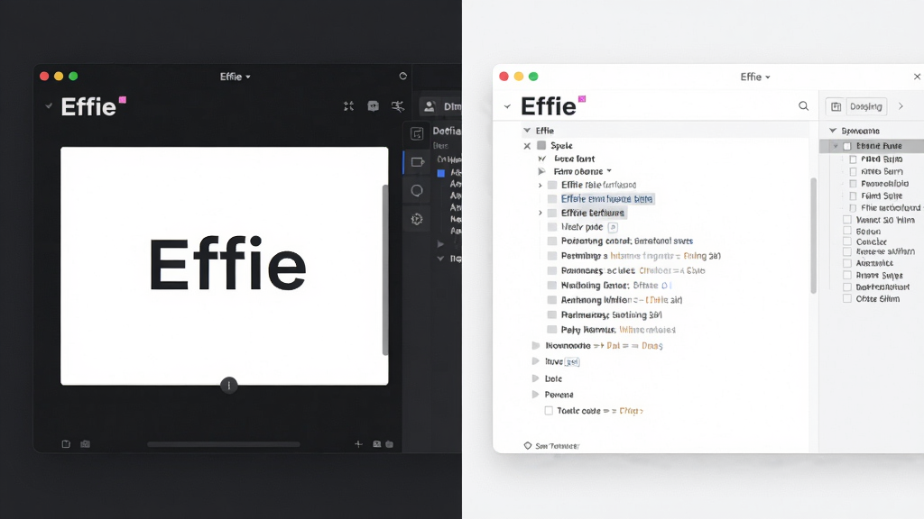This screenshot has height=519, width=924.
Task: Toggle the Ebsne Funre checkbox in right panel
Action: 846,146
